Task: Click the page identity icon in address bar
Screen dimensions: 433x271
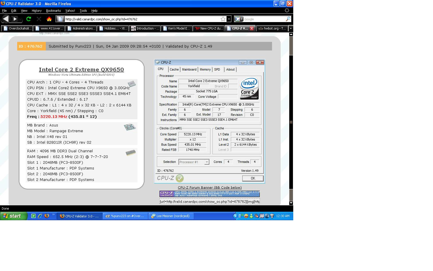Action: pyautogui.click(x=60, y=19)
